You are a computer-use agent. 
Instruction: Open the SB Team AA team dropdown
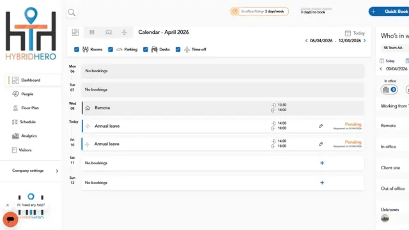(x=394, y=48)
